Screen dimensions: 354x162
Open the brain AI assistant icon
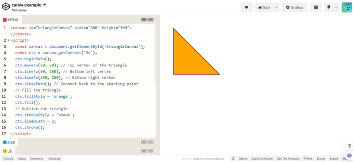[x=350, y=155]
